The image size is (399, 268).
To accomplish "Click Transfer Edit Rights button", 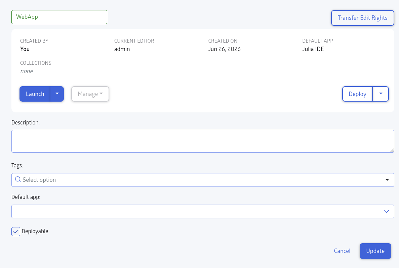I will [x=362, y=18].
